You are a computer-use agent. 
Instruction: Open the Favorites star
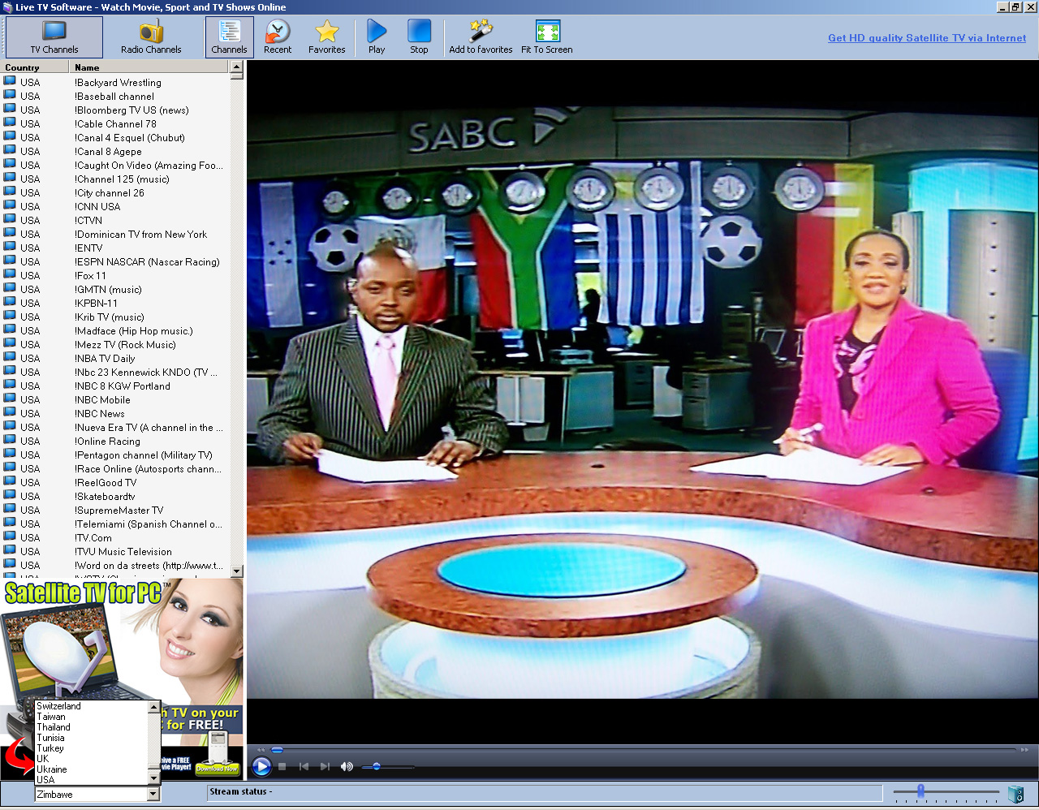327,37
